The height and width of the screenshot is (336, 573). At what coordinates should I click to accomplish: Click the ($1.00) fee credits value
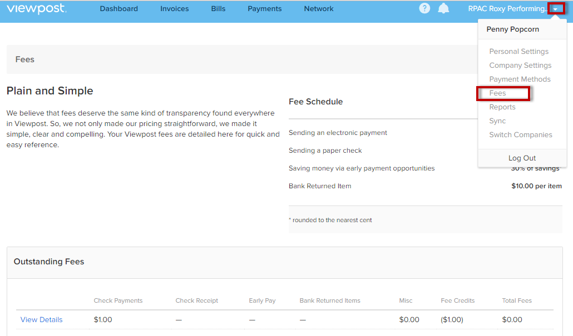point(452,319)
